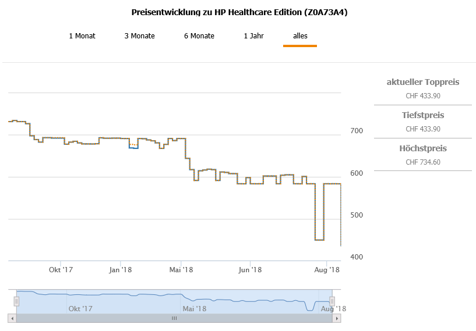Screen dimensions: 476x331
Task: Click the 'aktueller Toppreis' label
Action: 422,82
